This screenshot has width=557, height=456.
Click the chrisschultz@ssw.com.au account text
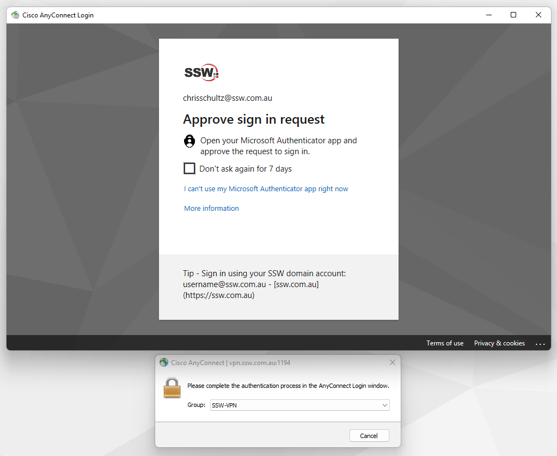[228, 99]
